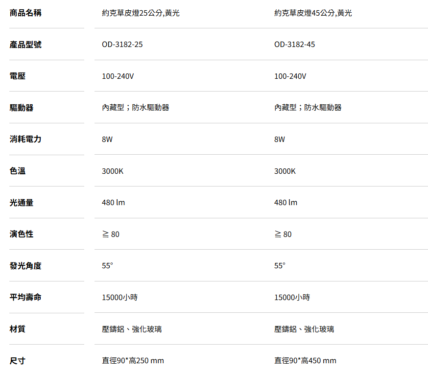428x374 pixels.
Task: Select model number OD-3182-45
Action: click(295, 45)
